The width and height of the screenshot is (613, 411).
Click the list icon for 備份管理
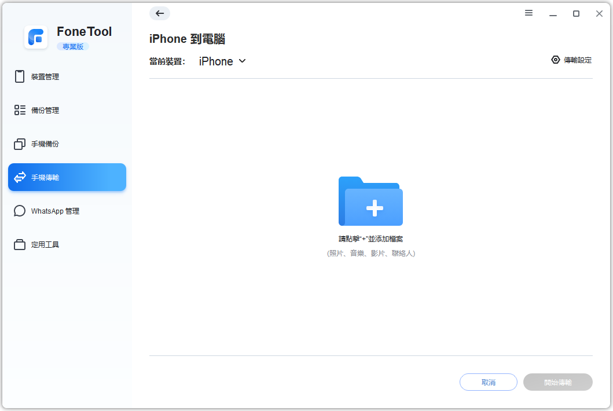click(20, 110)
